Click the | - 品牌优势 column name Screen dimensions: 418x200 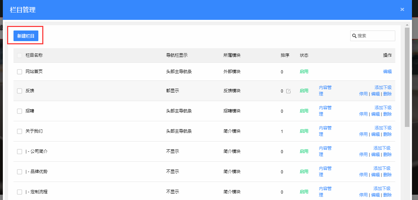(x=37, y=172)
